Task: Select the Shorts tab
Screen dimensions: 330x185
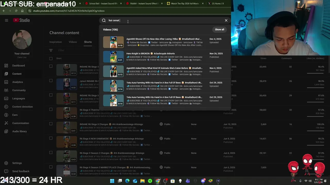Action: click(88, 42)
